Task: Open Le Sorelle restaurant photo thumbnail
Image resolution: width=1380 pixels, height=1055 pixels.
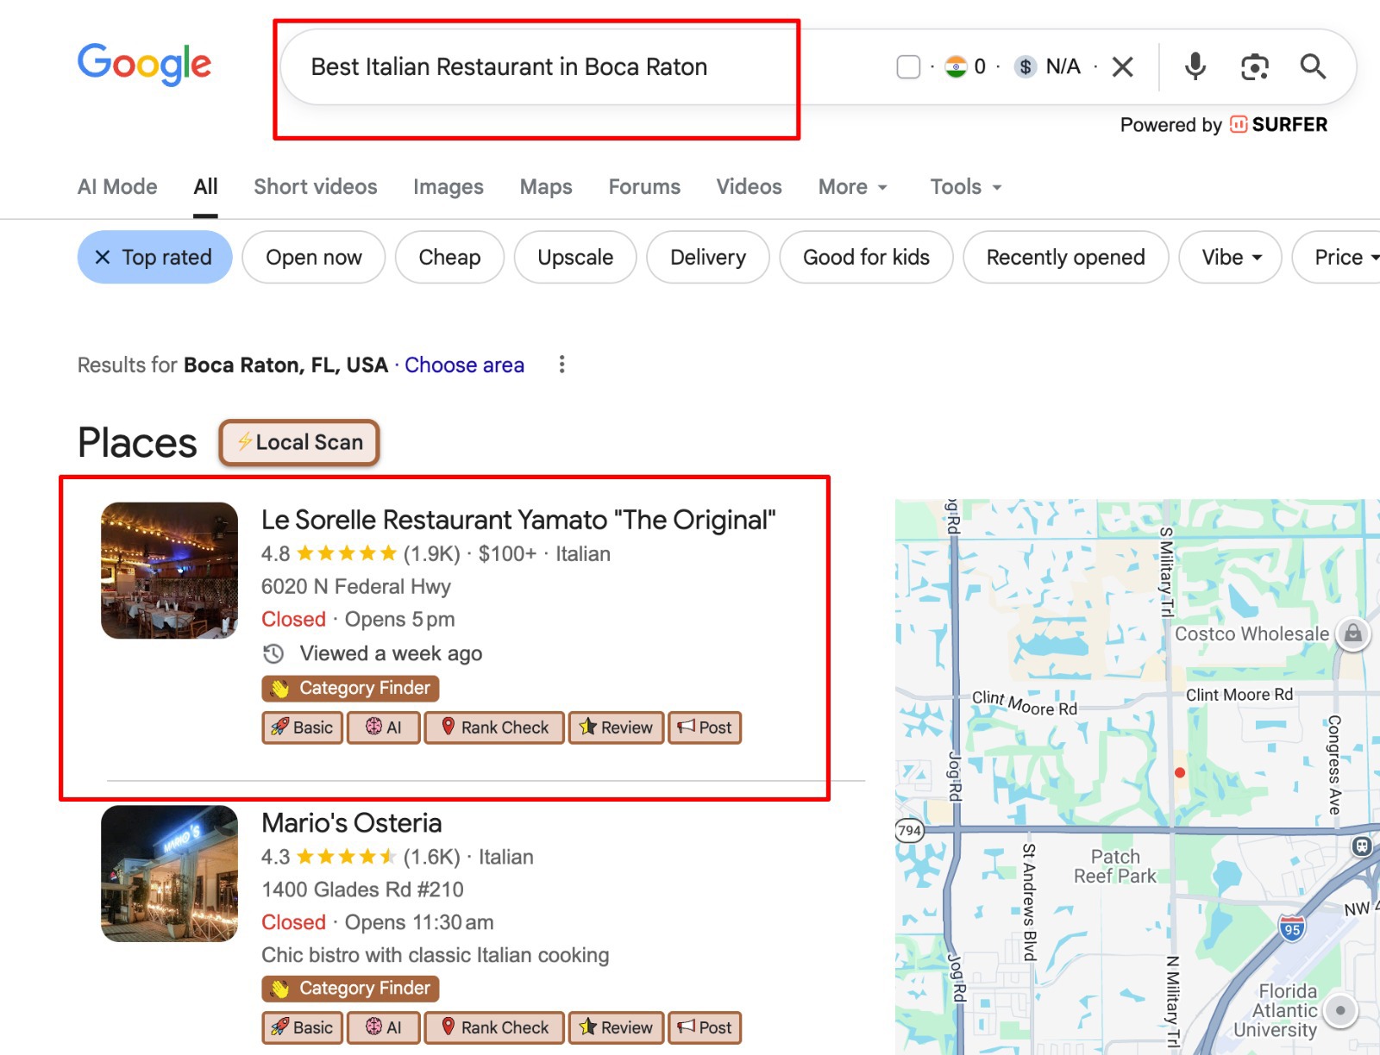Action: [x=169, y=571]
